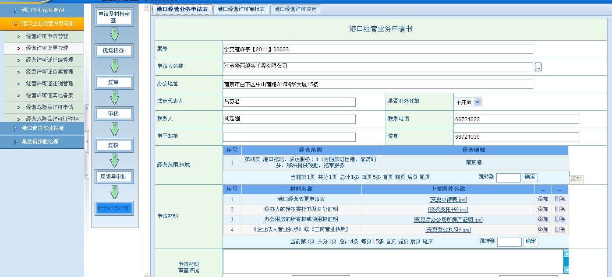The height and width of the screenshot is (277, 612).
Task: Click the scroll-up arrow above the workflow panel
Action: (x=146, y=8)
